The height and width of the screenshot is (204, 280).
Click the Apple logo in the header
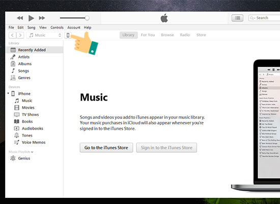[x=164, y=18]
